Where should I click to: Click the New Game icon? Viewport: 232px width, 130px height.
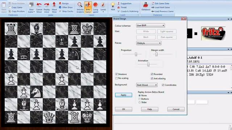32,5
